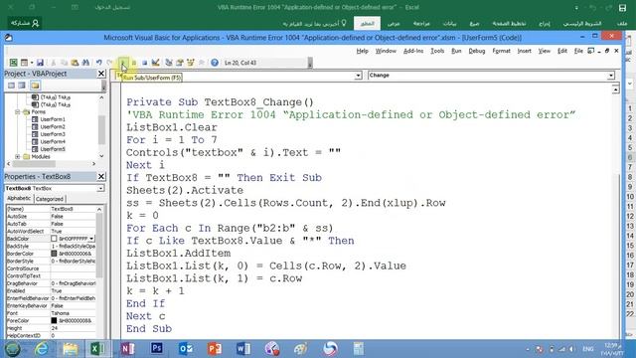
Task: Switch to the Categorized properties tab
Action: point(50,199)
